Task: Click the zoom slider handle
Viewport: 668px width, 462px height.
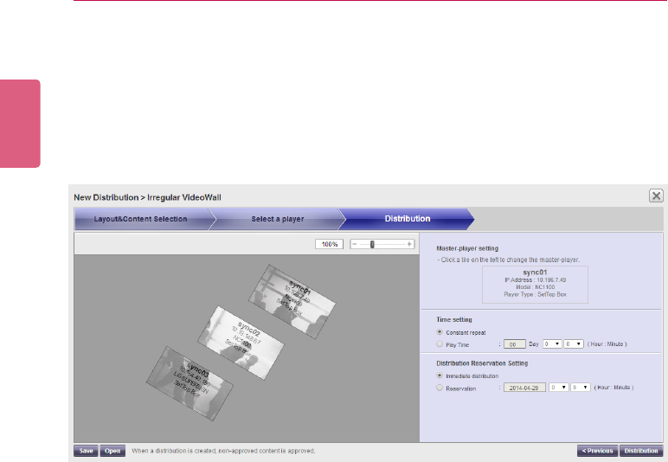Action: (x=372, y=244)
